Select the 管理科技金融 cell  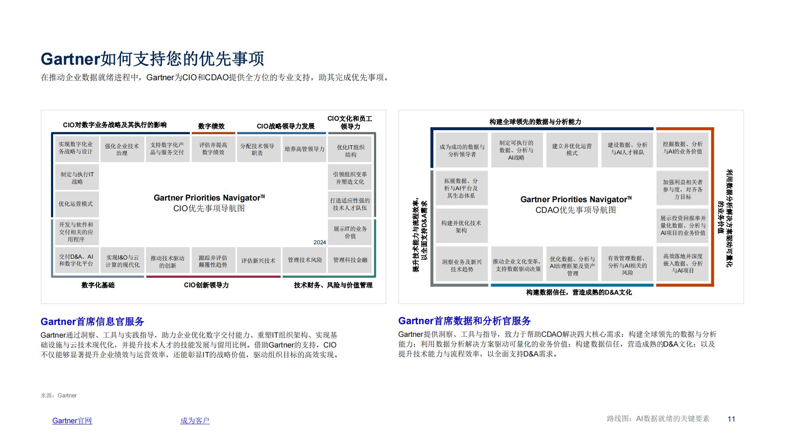350,260
